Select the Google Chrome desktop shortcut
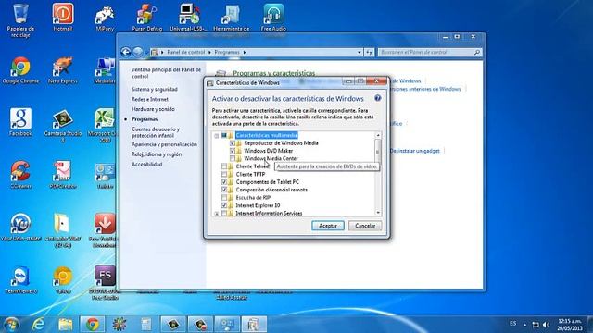This screenshot has height=333, width=593. 20,70
